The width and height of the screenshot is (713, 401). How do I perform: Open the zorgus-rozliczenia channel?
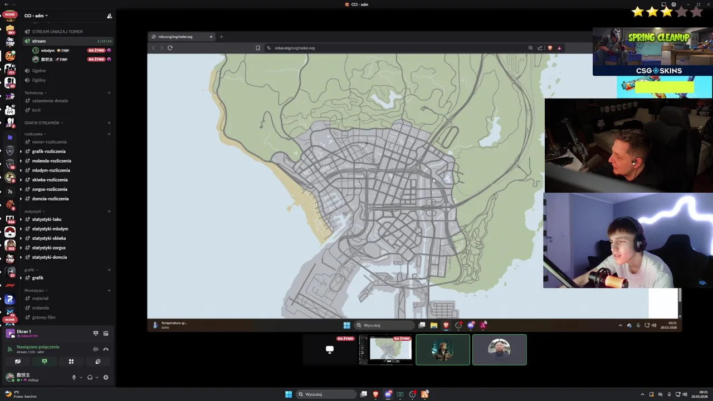tap(67, 189)
